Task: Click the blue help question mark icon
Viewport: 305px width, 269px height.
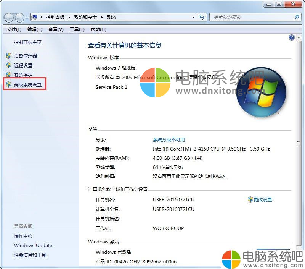Action: pos(291,37)
